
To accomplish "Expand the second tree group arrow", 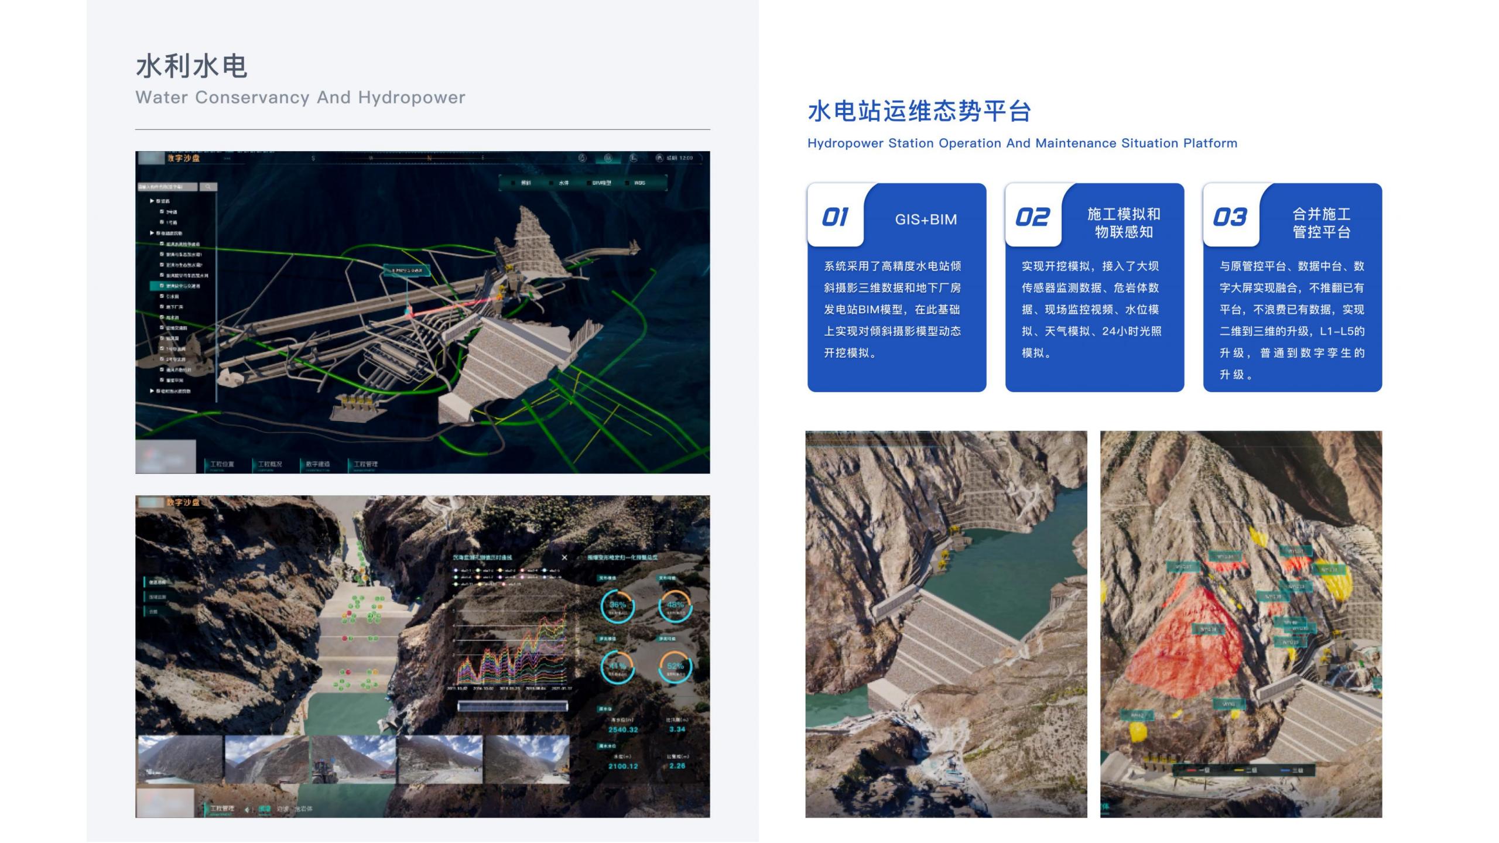I will 152,233.
